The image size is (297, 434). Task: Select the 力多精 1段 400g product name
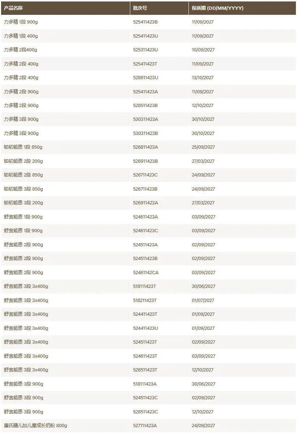21,36
